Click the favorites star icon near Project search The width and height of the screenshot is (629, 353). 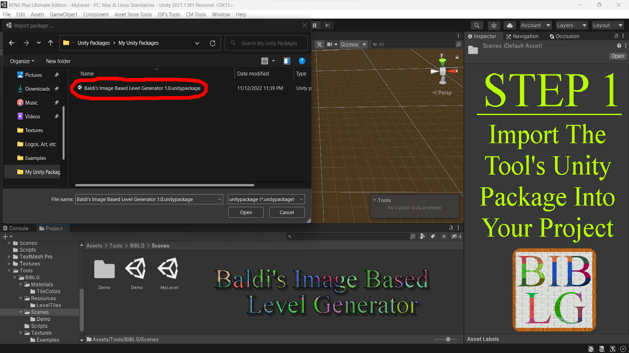tap(444, 236)
